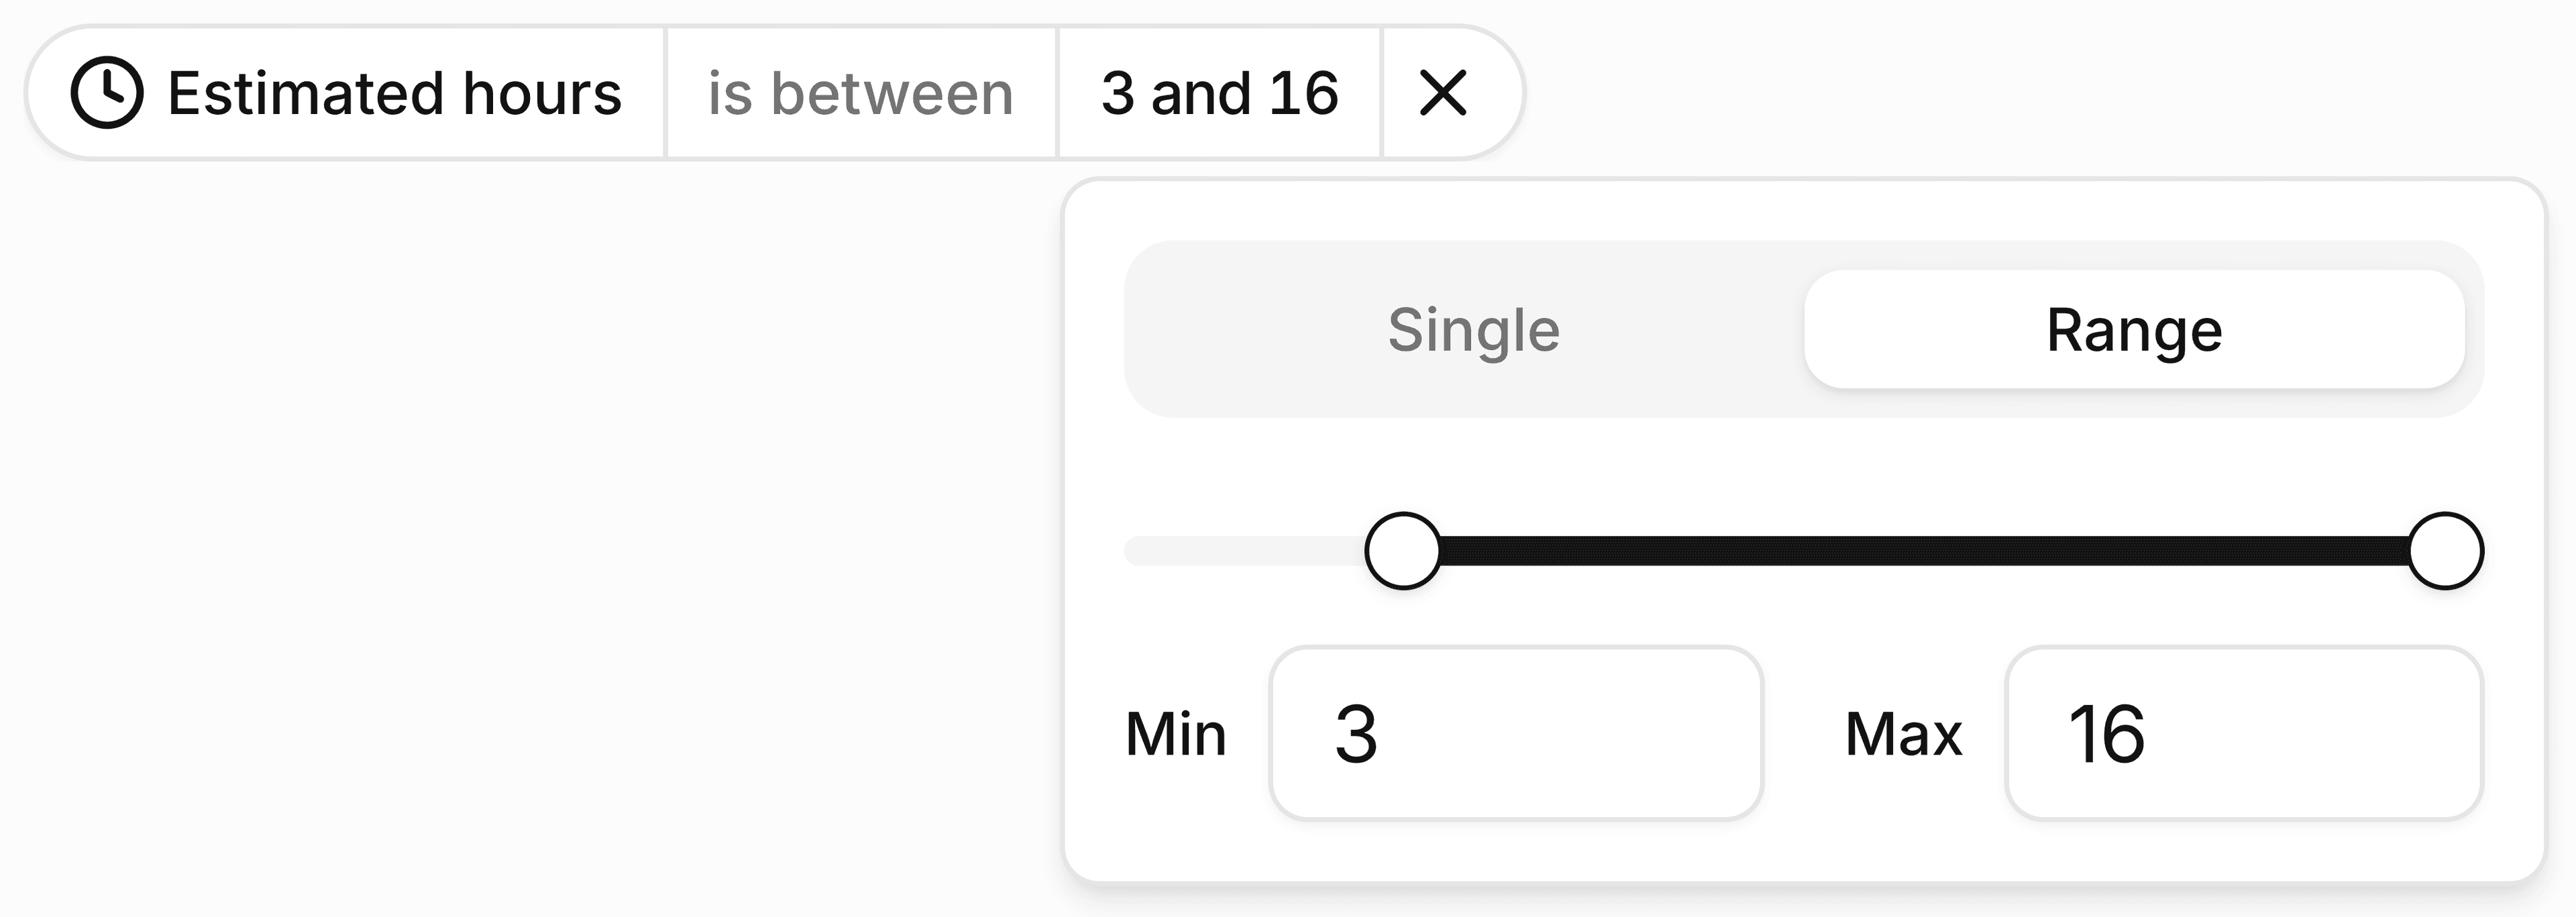Click the maximum slider handle
Screen dimensions: 2576x917
pos(2445,551)
